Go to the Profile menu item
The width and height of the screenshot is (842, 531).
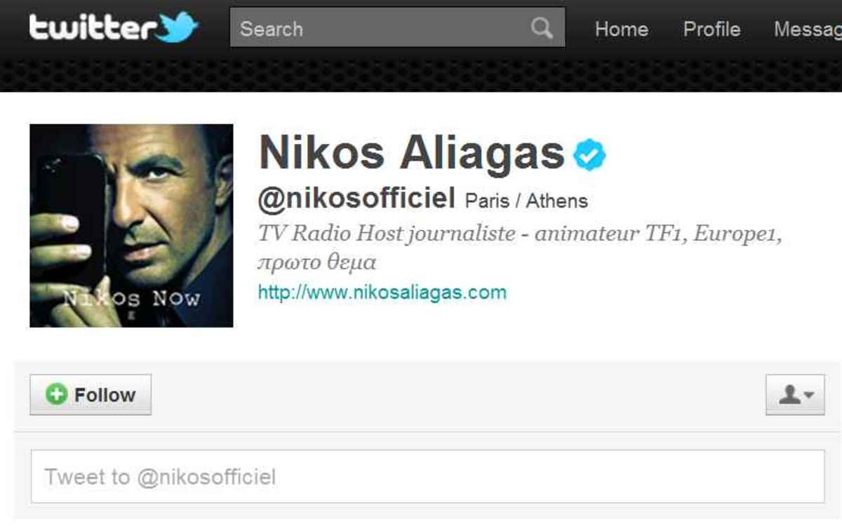711,29
